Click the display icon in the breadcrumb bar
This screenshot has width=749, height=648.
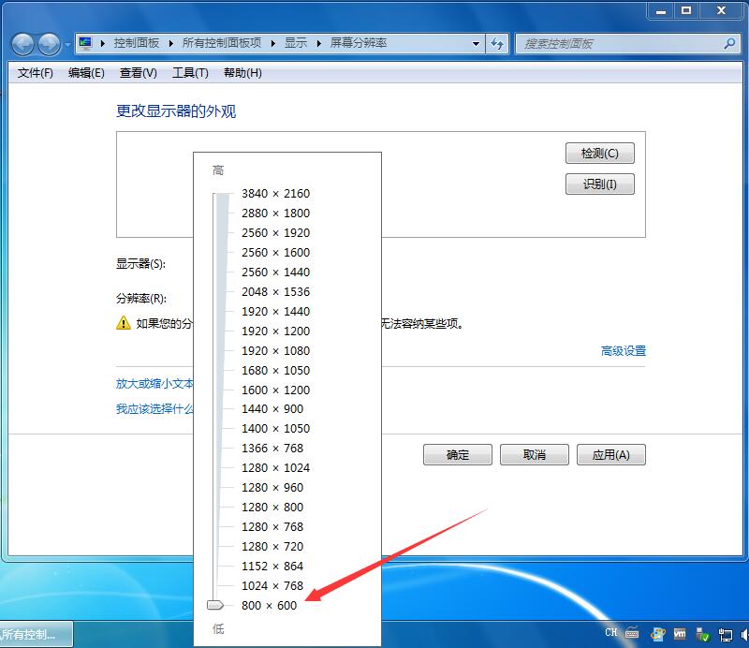[x=85, y=43]
